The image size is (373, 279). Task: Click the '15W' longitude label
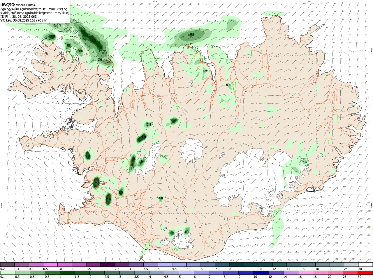[x=309, y=1]
